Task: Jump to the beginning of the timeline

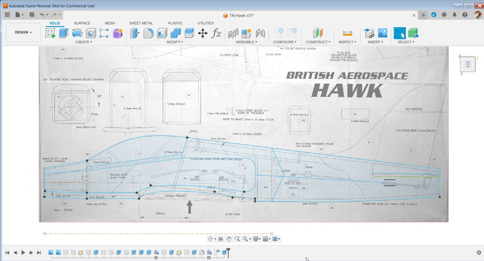Action: click(8, 252)
